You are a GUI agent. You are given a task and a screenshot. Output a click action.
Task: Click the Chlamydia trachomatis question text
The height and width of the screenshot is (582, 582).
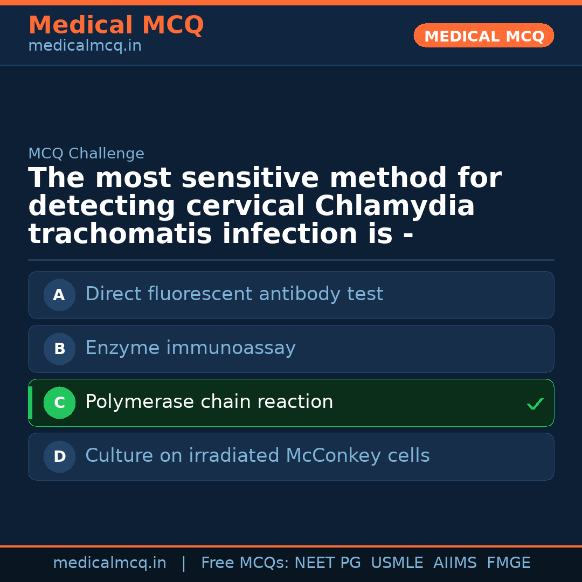(264, 206)
